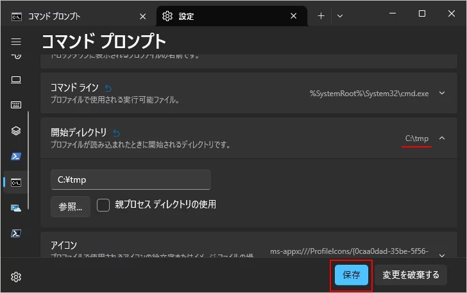Image resolution: width=467 pixels, height=293 pixels.
Task: Add a new tab with plus button
Action: (x=321, y=16)
